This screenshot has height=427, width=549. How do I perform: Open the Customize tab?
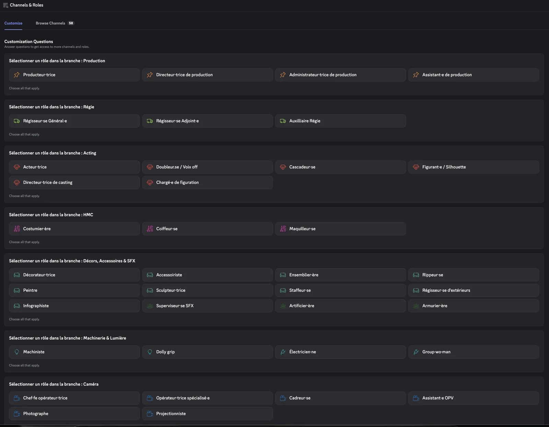13,23
